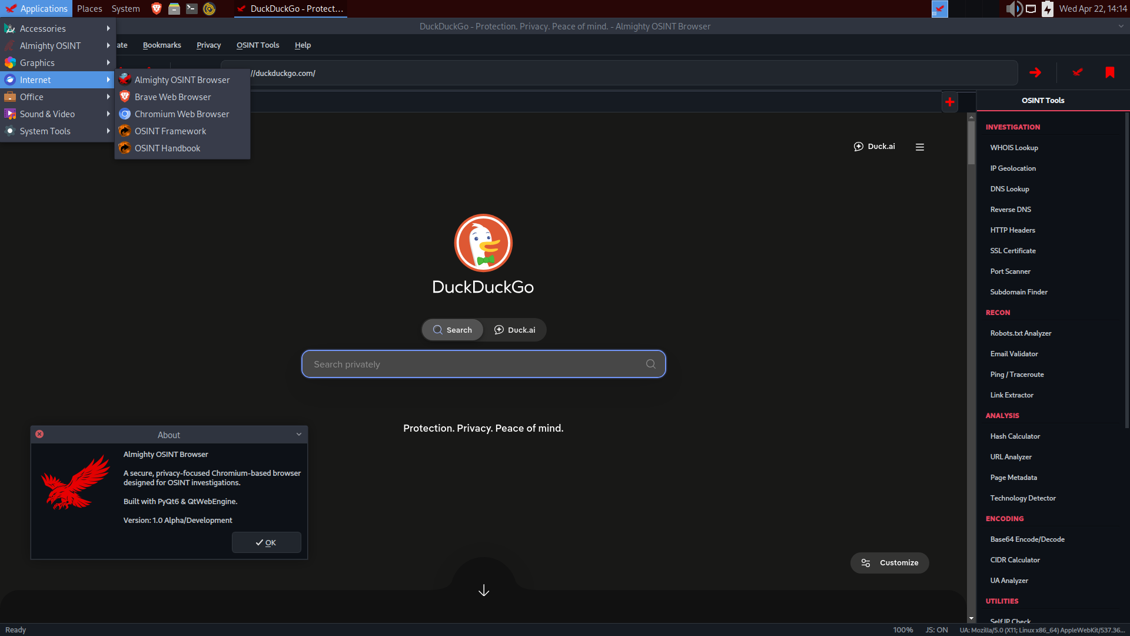This screenshot has width=1130, height=636.
Task: Open the DuckDuckGo hamburger menu
Action: (920, 147)
